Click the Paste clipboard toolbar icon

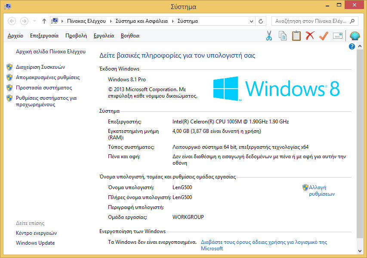(296, 36)
